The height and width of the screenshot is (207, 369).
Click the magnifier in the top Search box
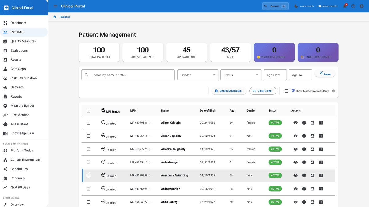click(265, 6)
